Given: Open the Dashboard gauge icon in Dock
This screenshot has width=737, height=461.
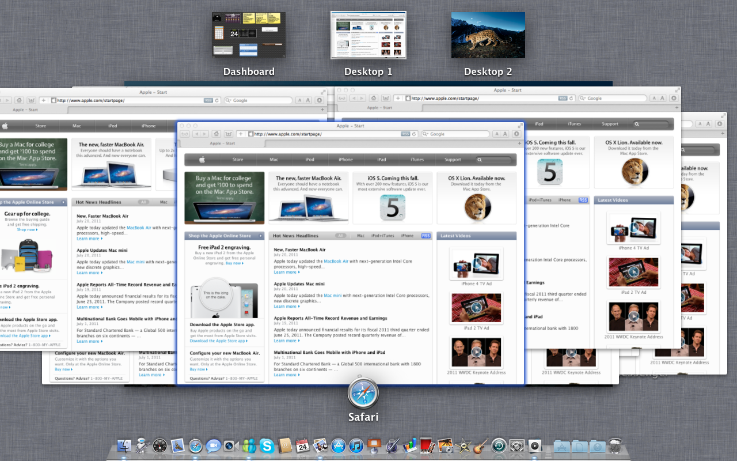Looking at the screenshot, I should [160, 445].
